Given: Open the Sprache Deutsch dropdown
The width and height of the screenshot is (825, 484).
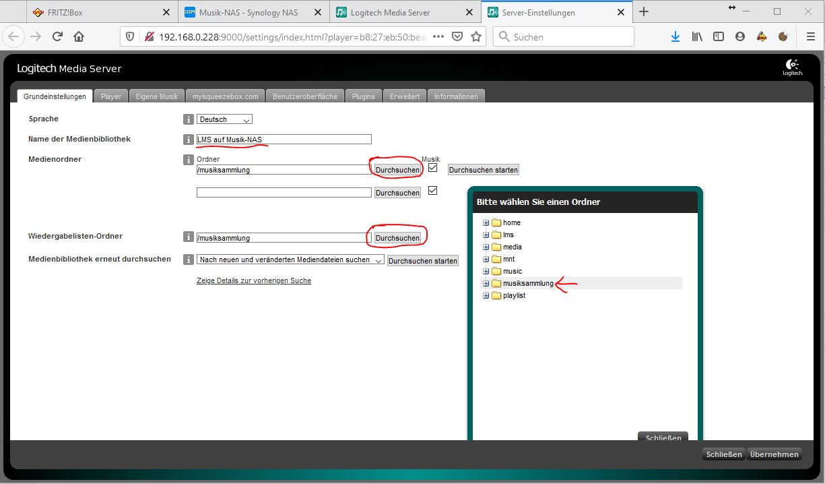Looking at the screenshot, I should click(x=224, y=119).
